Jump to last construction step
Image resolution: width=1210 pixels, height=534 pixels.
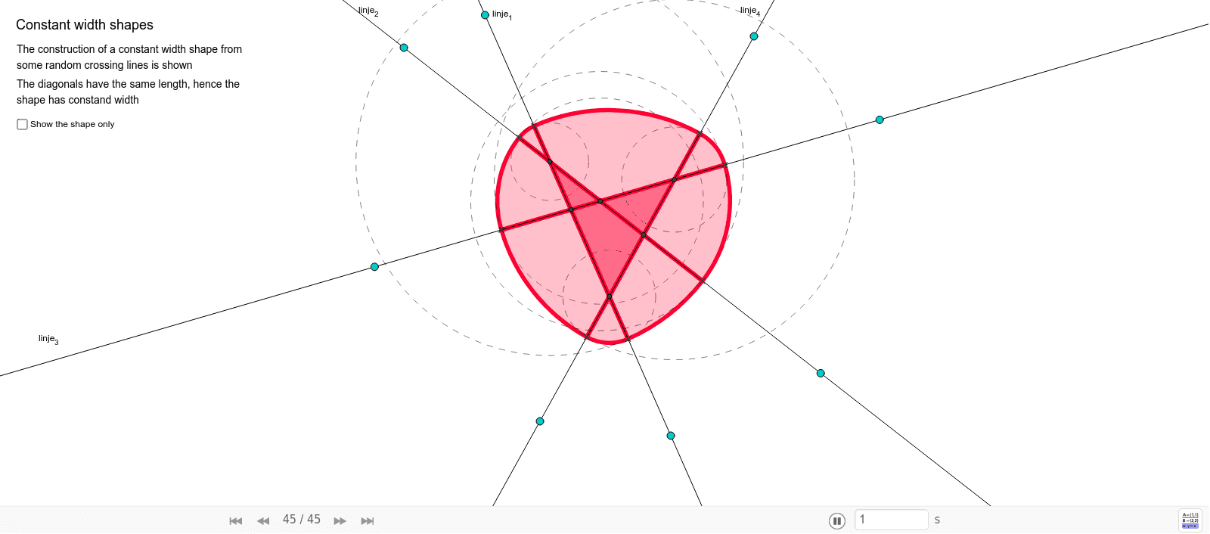[368, 520]
